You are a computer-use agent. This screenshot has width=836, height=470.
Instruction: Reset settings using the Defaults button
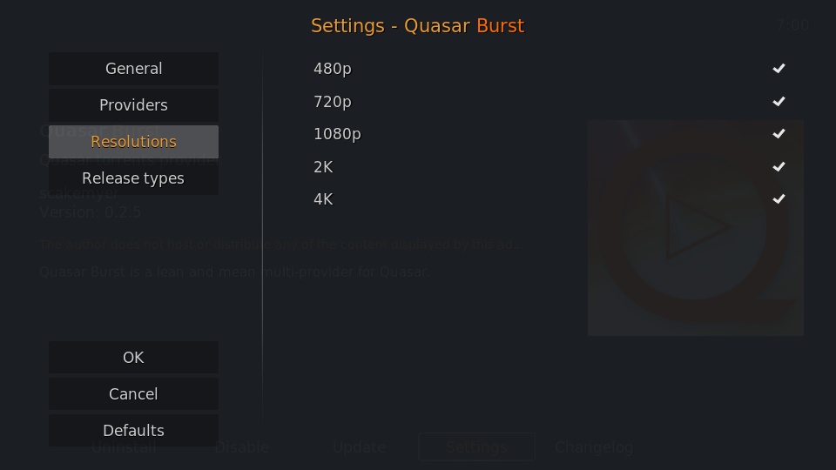(133, 430)
